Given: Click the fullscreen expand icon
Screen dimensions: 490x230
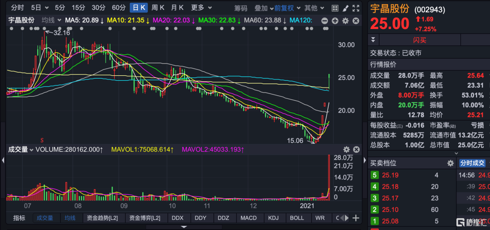Looking at the screenshot, I should [356, 8].
